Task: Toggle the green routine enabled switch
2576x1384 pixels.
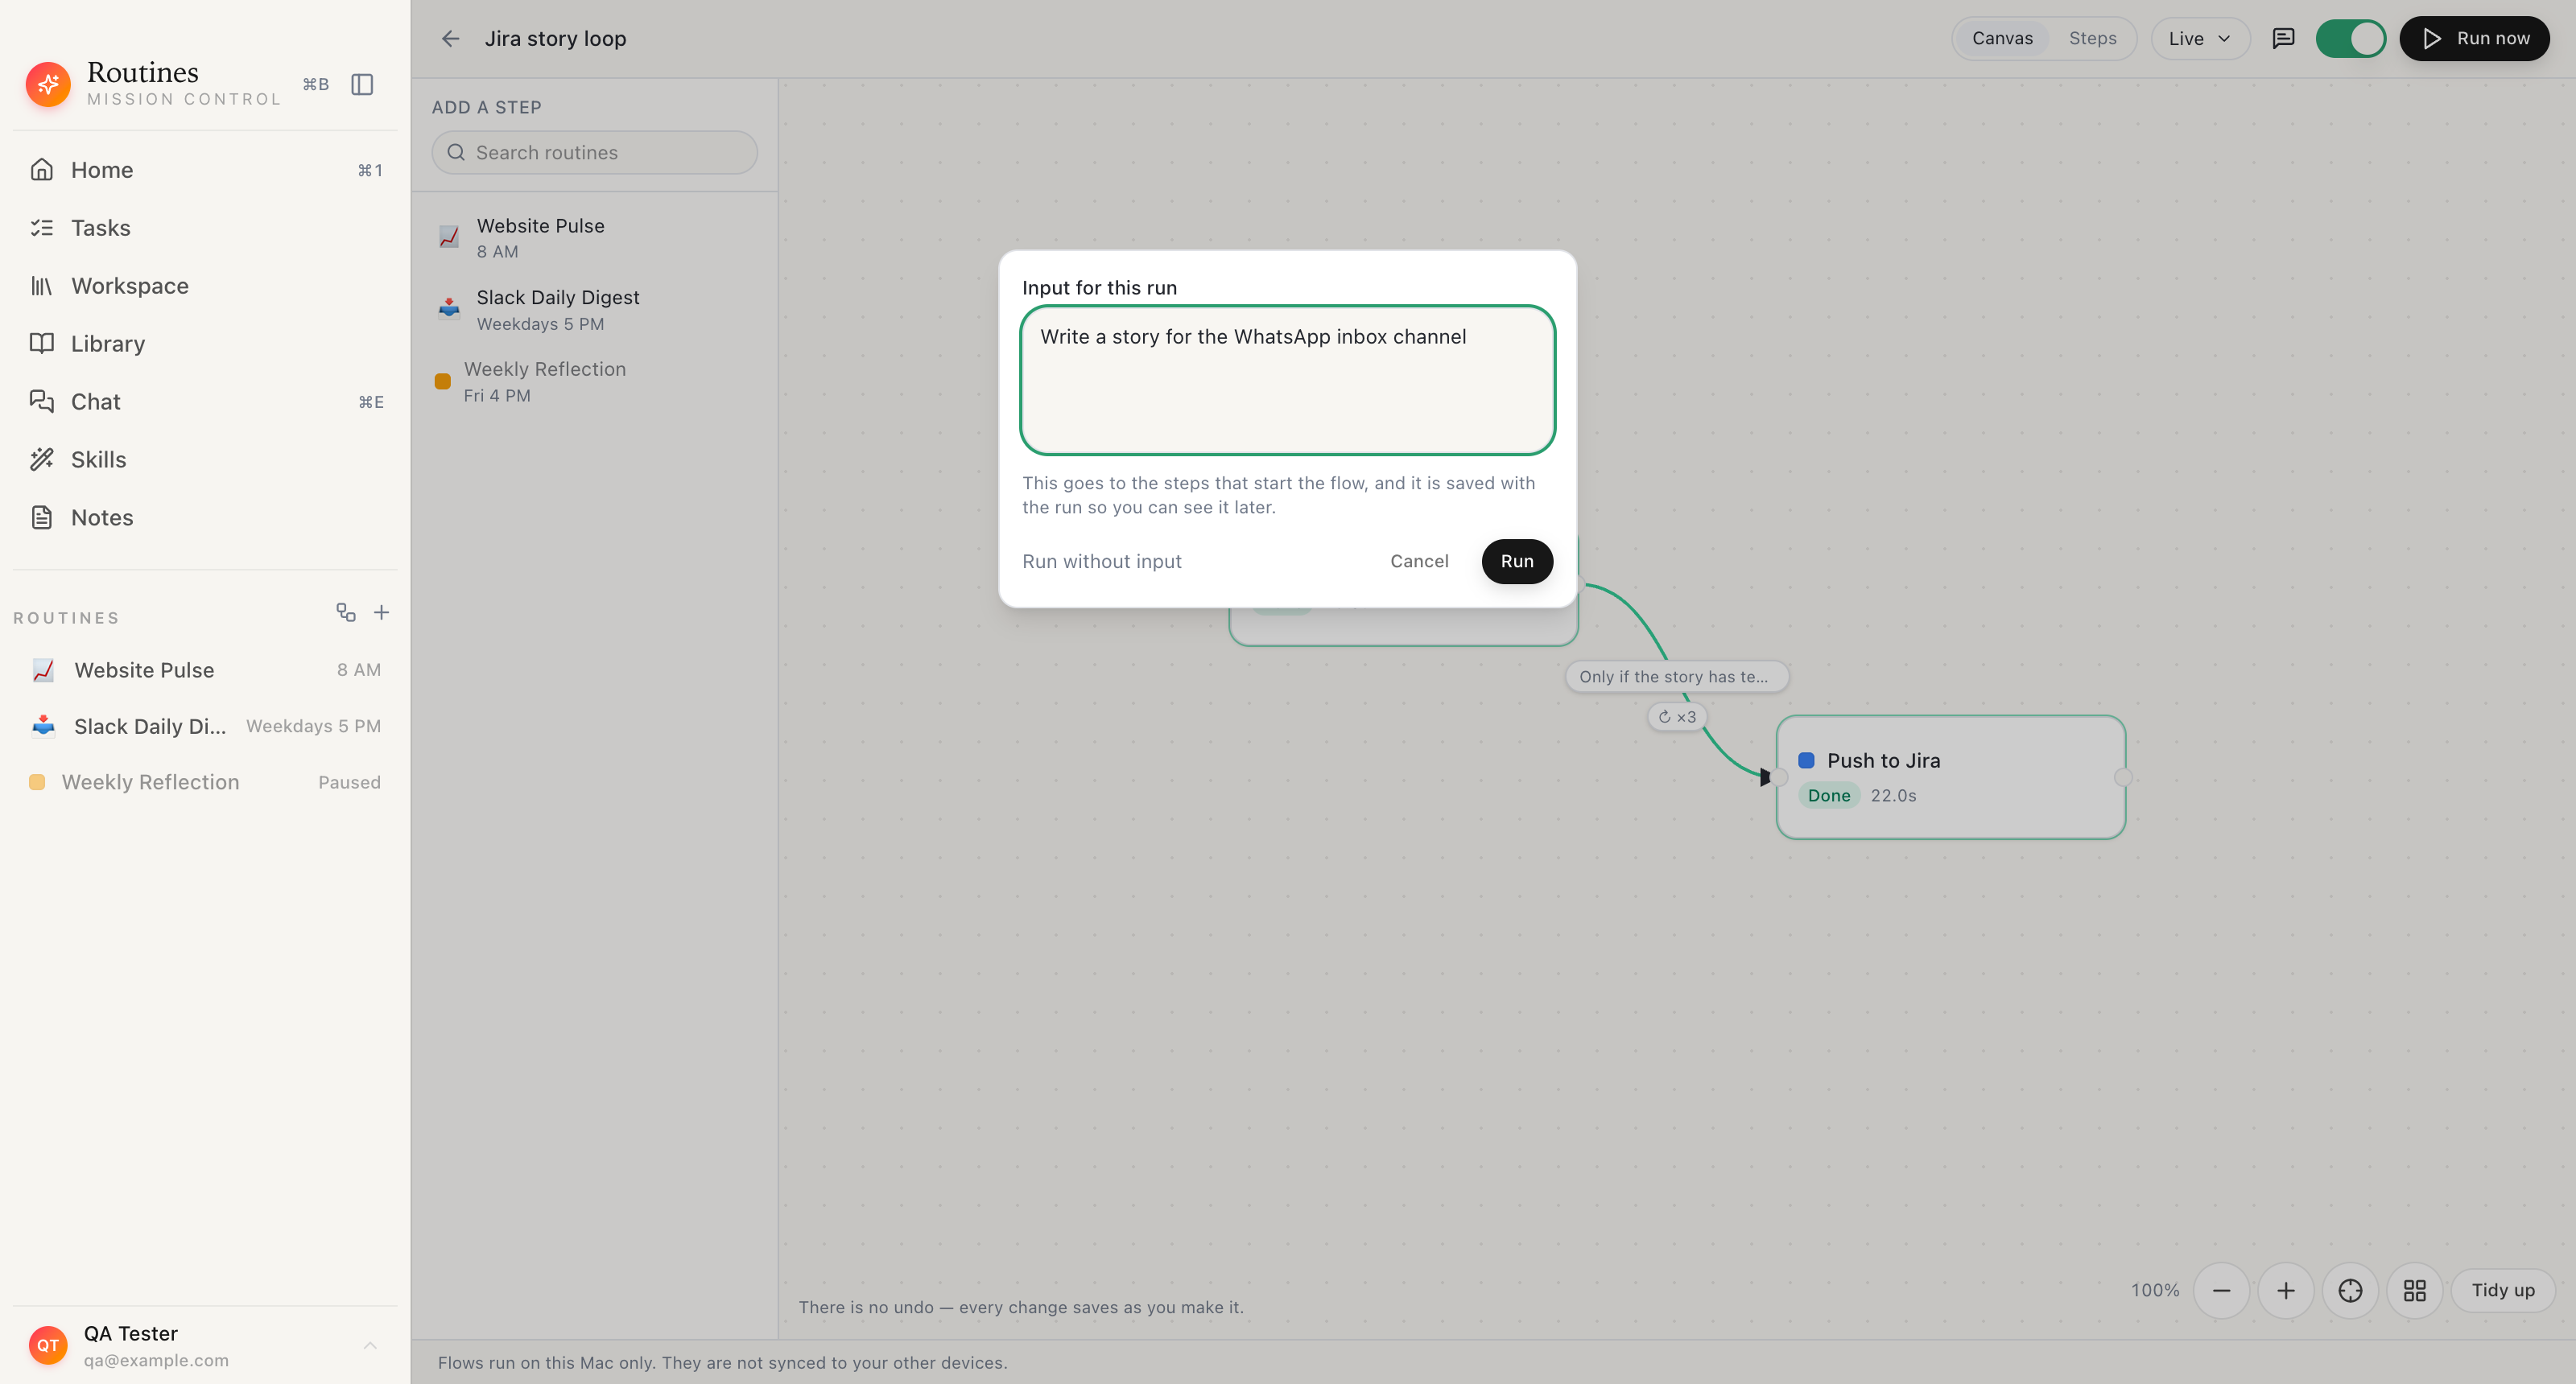Action: coord(2350,38)
